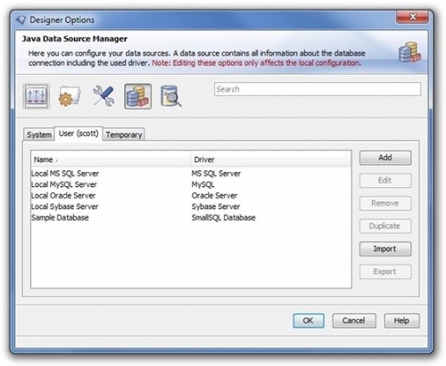Click the Cancel button
Viewport: 446px width, 366px height.
(x=354, y=321)
